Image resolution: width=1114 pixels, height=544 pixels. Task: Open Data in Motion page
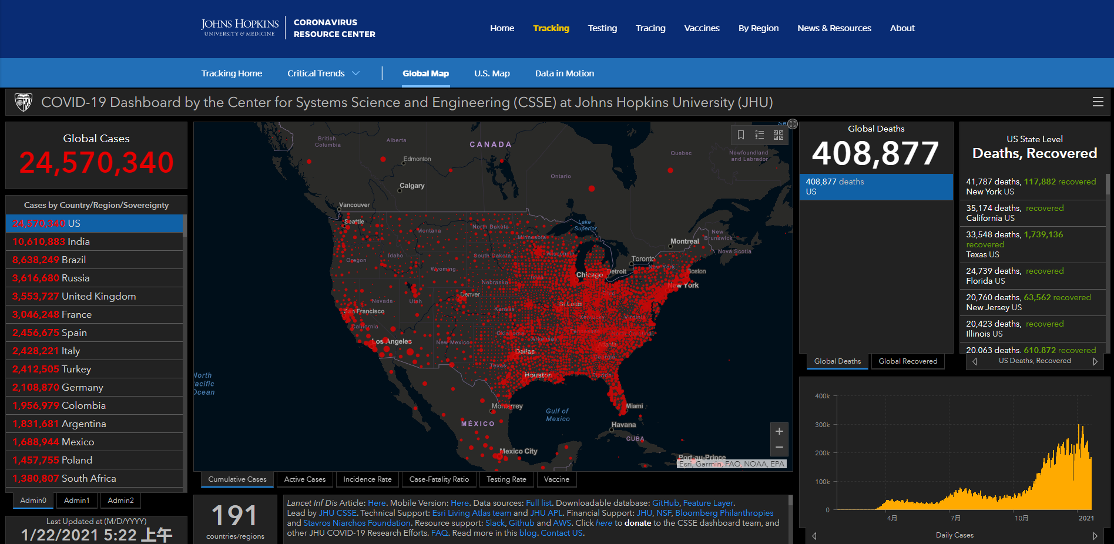565,73
